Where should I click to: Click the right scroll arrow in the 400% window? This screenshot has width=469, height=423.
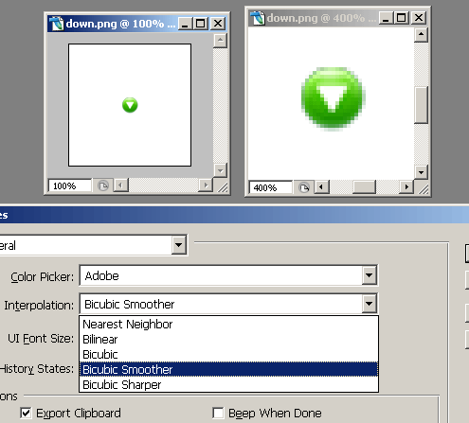pyautogui.click(x=406, y=187)
